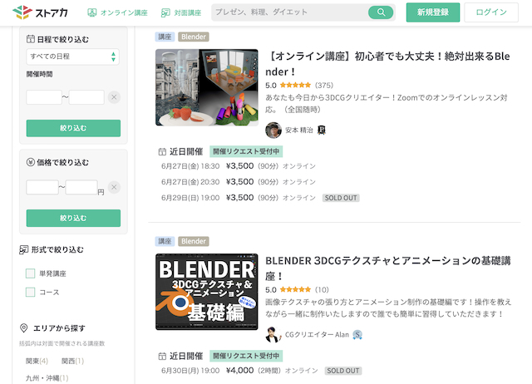This screenshot has width=532, height=384.
Task: Click the minimum price input field
Action: pos(42,187)
